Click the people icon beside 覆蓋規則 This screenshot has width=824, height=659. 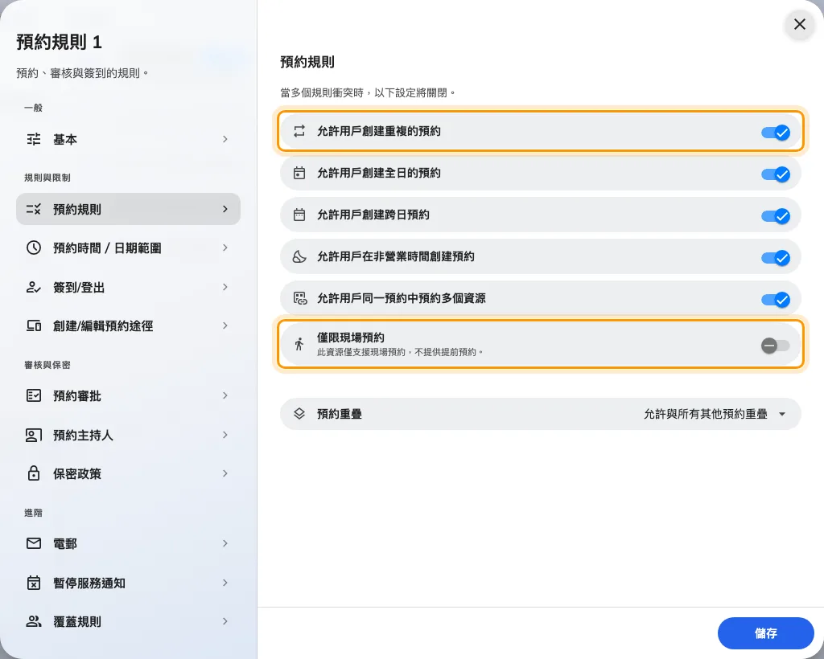click(34, 621)
